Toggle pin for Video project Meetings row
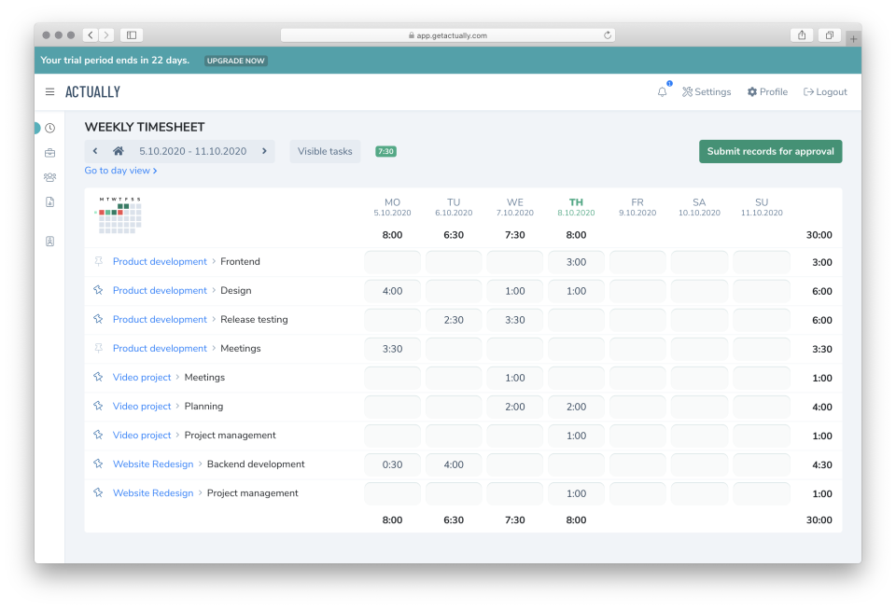This screenshot has height=609, width=896. [98, 378]
